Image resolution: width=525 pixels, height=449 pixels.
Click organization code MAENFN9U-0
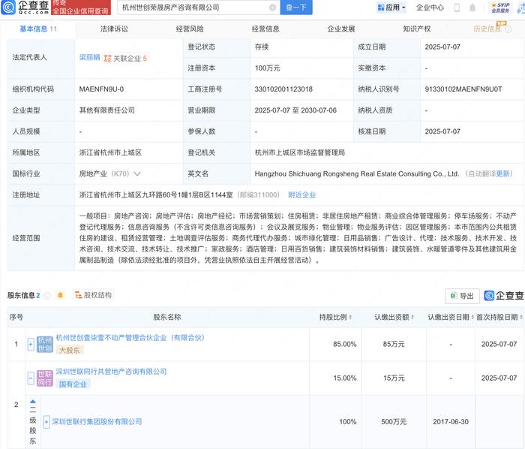101,89
